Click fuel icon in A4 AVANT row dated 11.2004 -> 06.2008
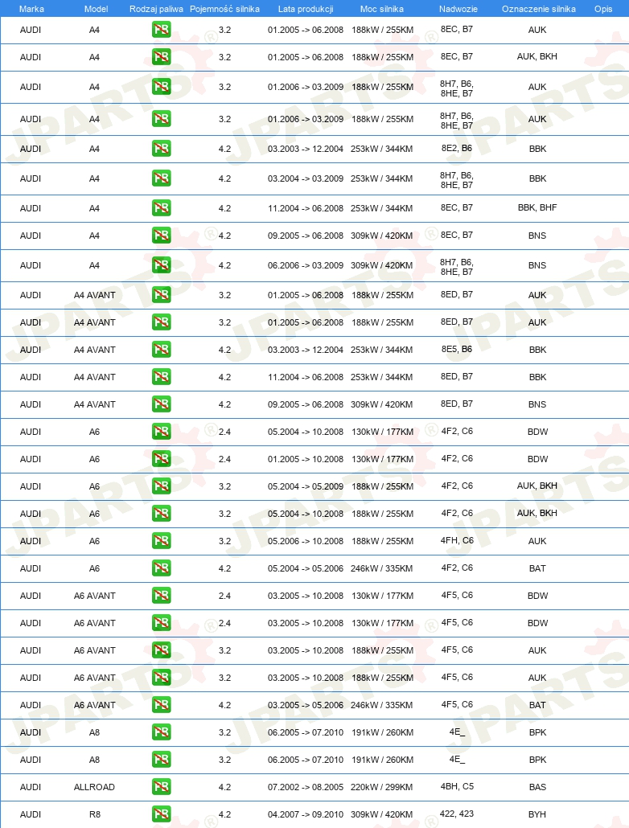629x828 pixels. pos(161,376)
